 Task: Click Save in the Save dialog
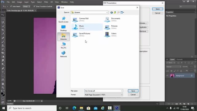tap(133, 91)
